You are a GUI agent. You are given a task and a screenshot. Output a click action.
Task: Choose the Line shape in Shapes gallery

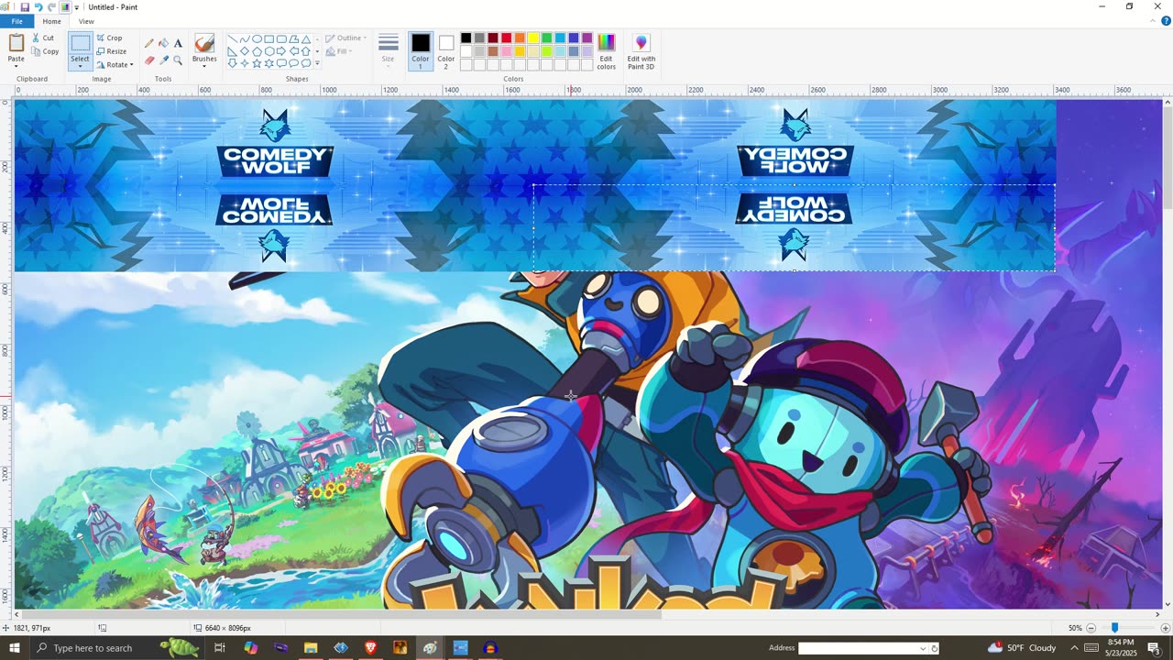point(233,39)
